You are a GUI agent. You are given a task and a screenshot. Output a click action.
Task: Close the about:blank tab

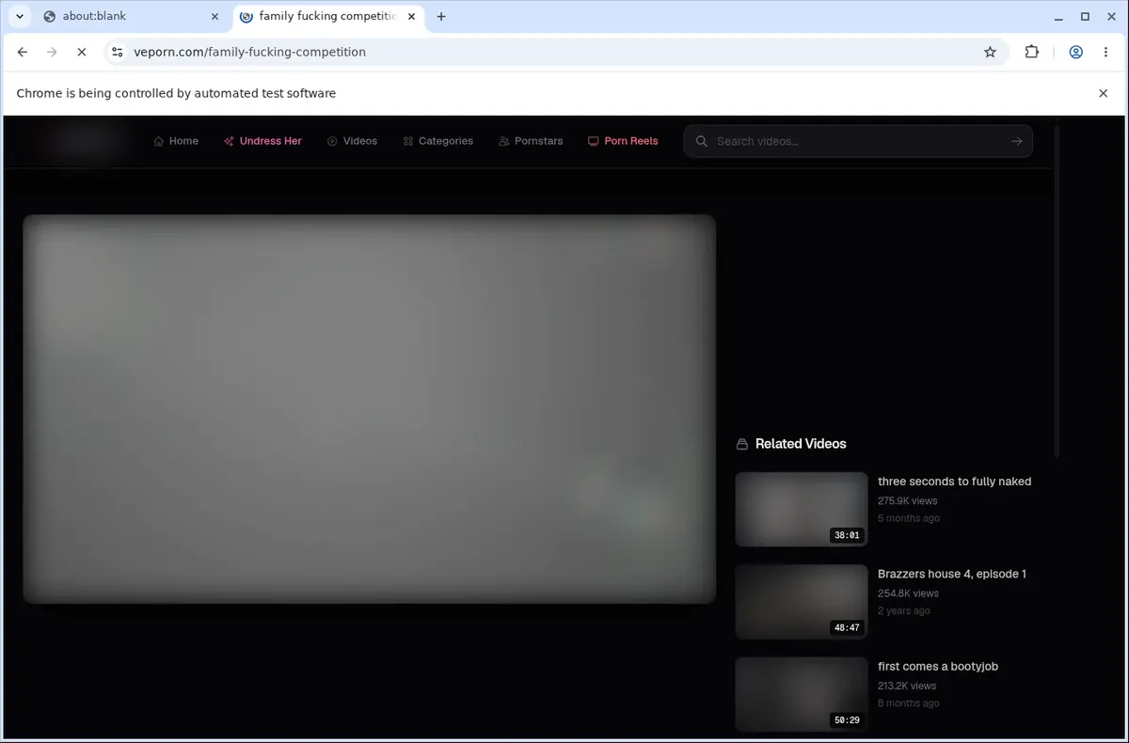pyautogui.click(x=214, y=16)
